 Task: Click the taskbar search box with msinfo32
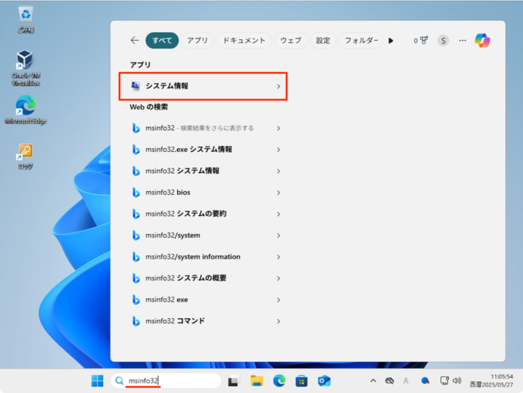tap(166, 381)
